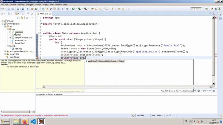Click the Coverage run icon
Viewport: 223px width, 125px height.
[79, 9]
